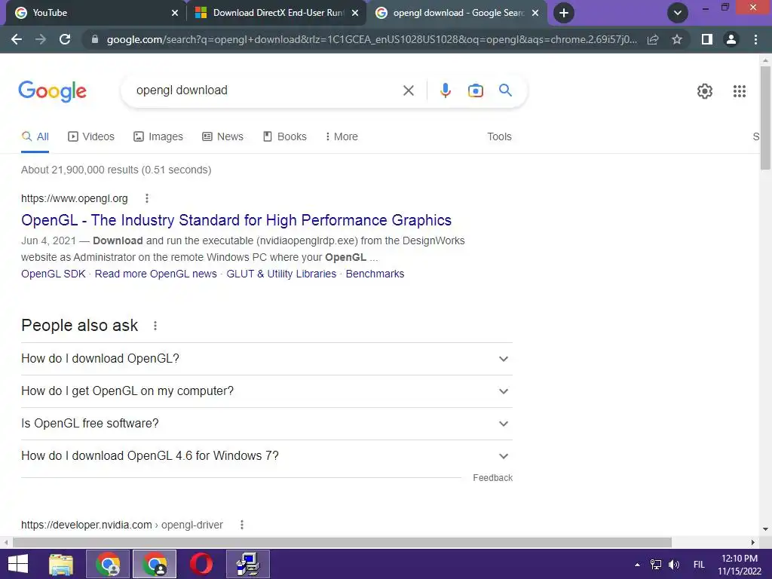Close the YouTube tab
772x579 pixels.
point(175,13)
